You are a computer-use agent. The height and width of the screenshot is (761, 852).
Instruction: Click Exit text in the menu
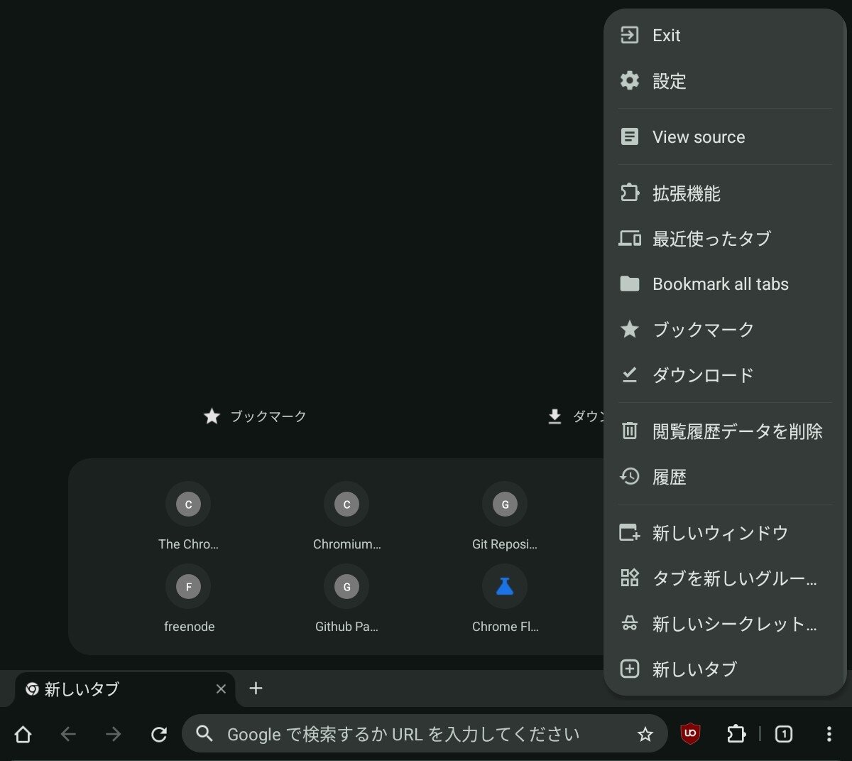(x=666, y=35)
